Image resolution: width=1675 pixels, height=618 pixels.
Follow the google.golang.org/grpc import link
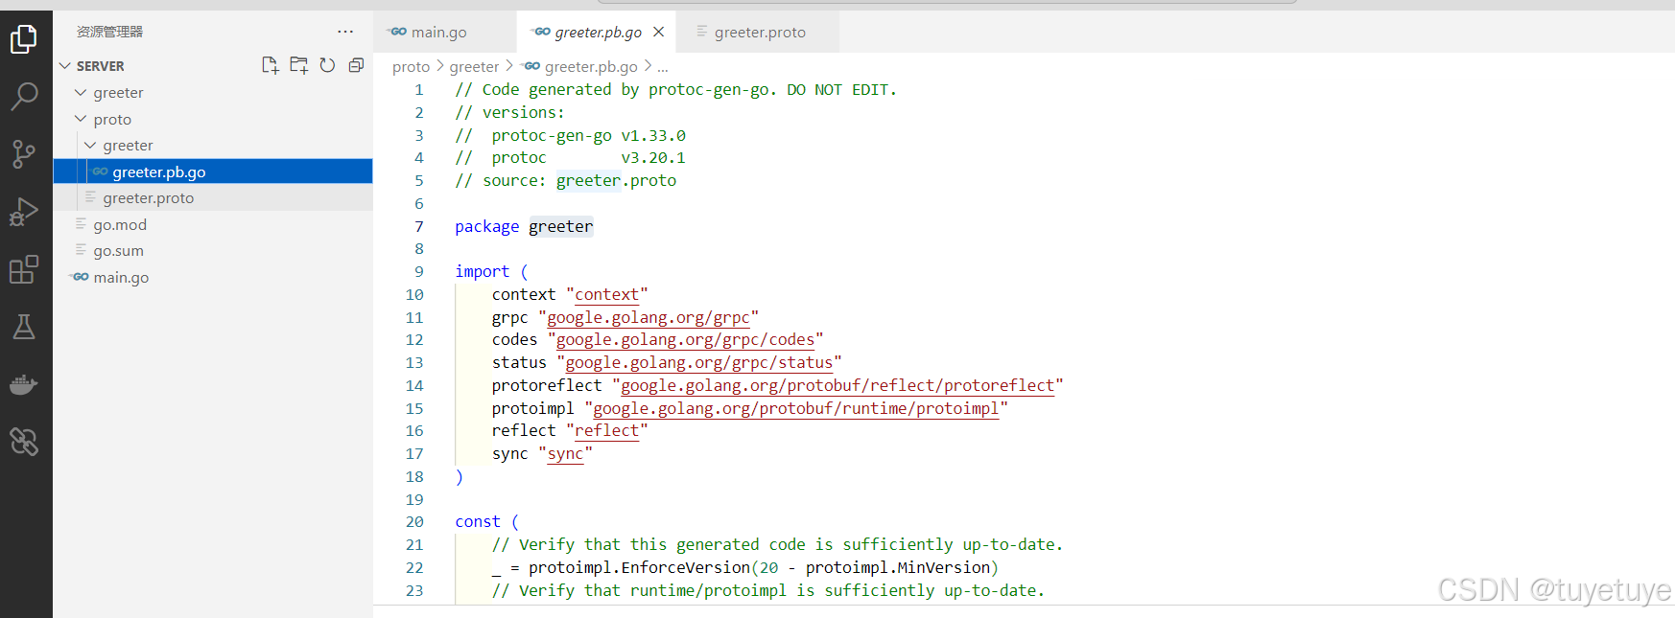(x=648, y=318)
